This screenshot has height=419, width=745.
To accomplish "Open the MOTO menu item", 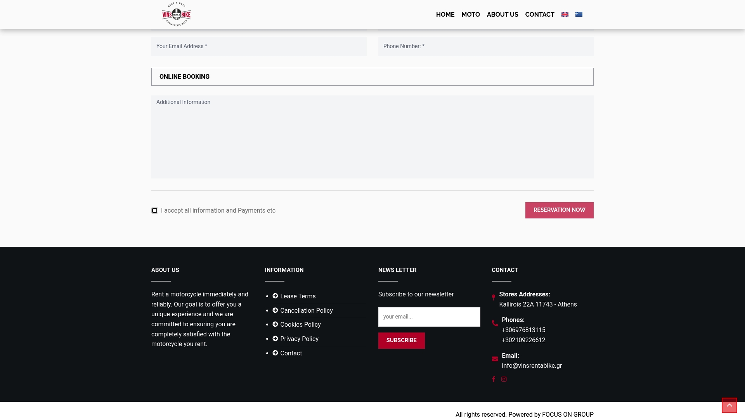I will point(471,14).
